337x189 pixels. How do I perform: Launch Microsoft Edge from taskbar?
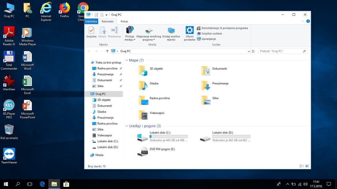pos(42,184)
